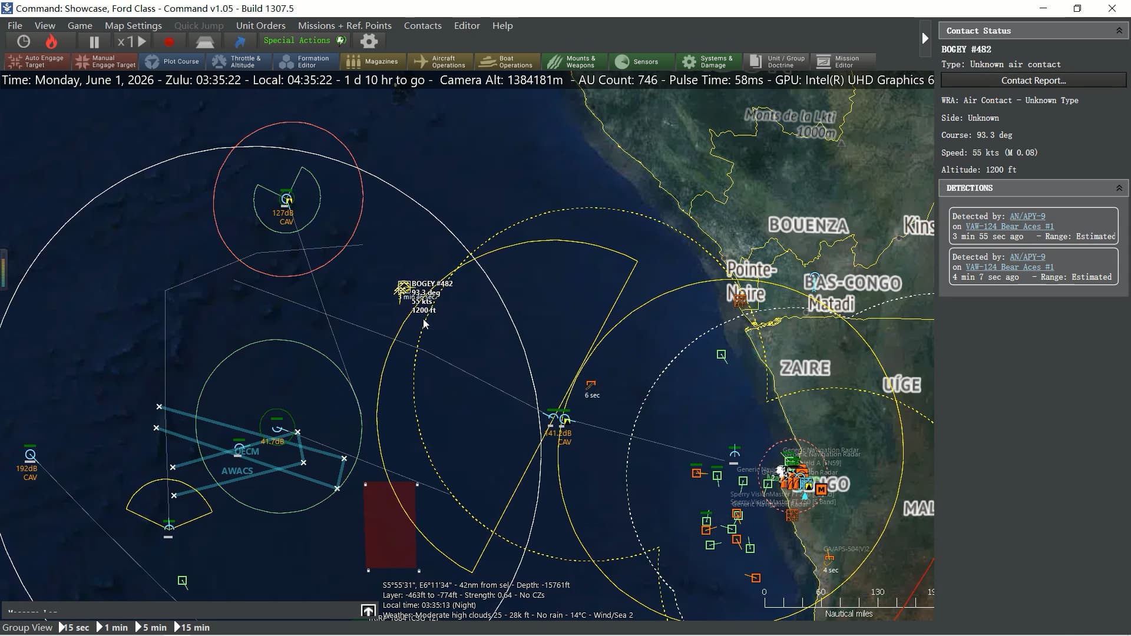Viewport: 1131px width, 636px height.
Task: Click the red record button
Action: pos(169,42)
